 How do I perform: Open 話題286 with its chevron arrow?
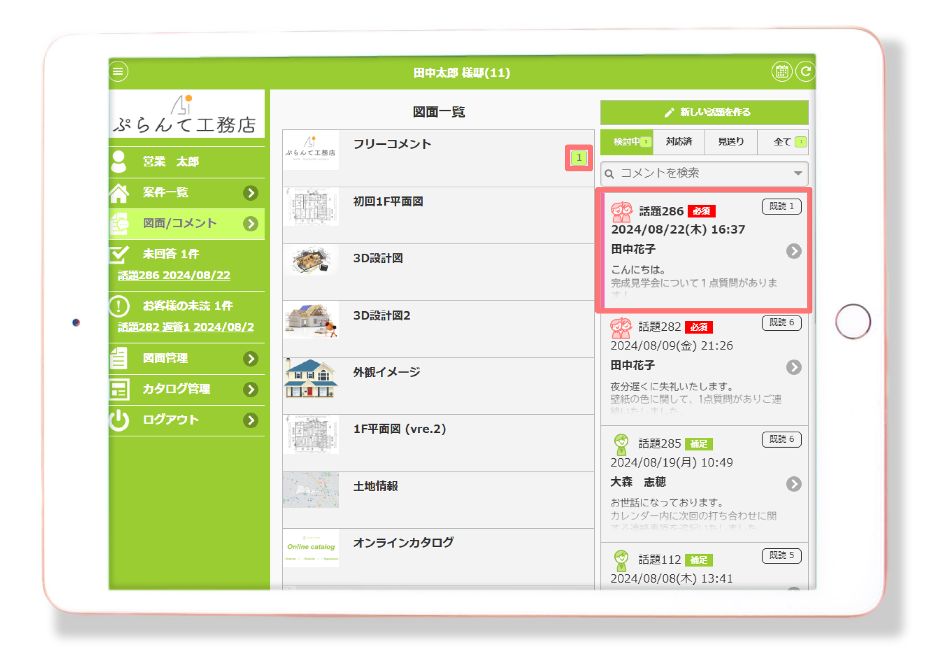pos(794,251)
